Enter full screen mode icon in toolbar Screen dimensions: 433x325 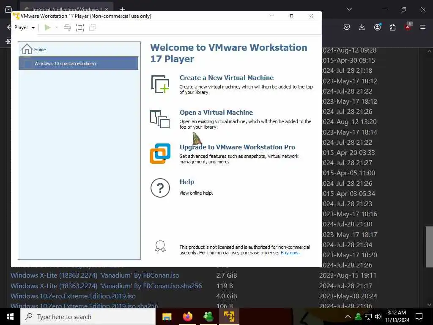pos(80,28)
